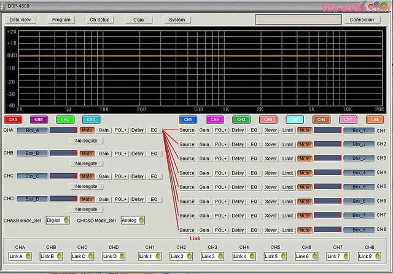This screenshot has height=274, width=393.
Task: Select the red CHA channel indicator
Action: (13, 119)
